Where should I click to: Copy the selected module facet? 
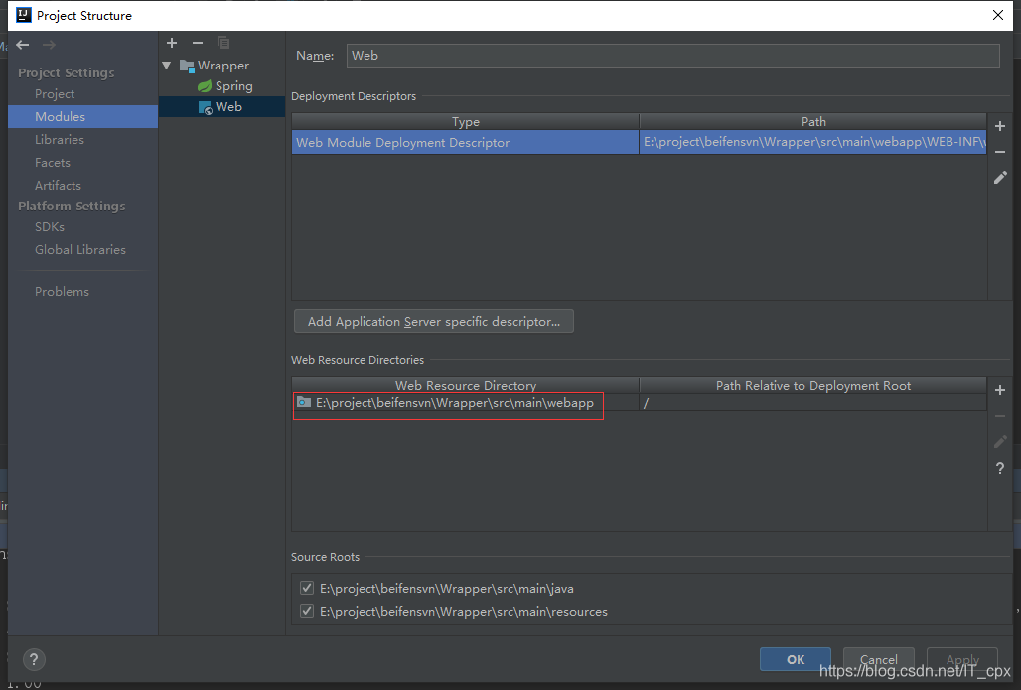pos(223,43)
